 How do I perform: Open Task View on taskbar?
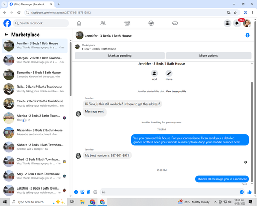pos(72,202)
